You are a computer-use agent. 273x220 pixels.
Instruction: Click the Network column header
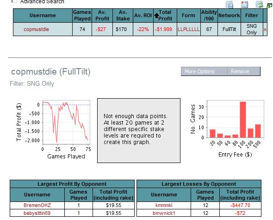coord(229,15)
